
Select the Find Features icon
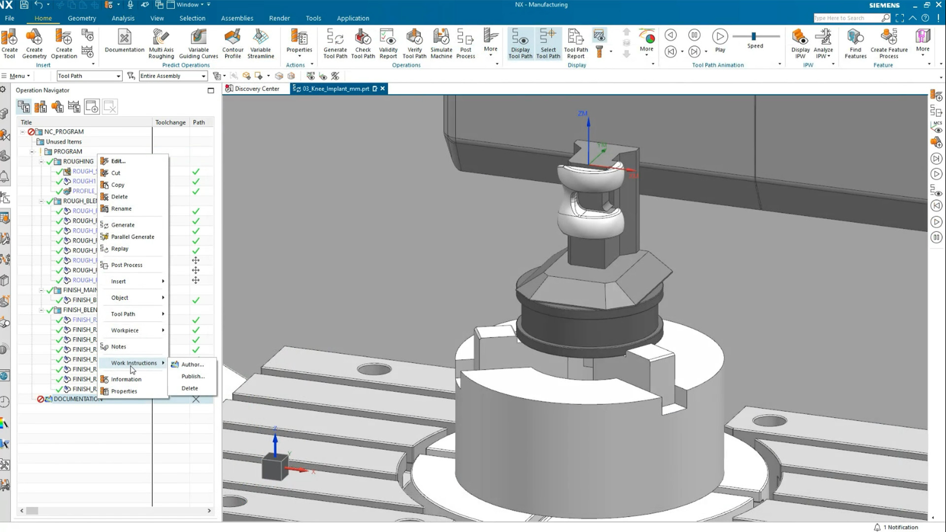855,43
